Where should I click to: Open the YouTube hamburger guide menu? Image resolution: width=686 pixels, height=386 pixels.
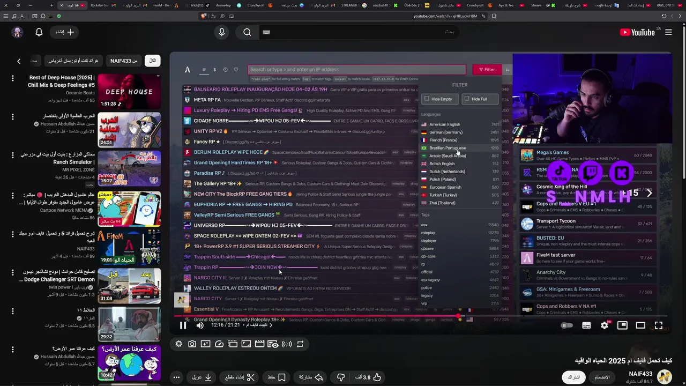click(x=668, y=32)
